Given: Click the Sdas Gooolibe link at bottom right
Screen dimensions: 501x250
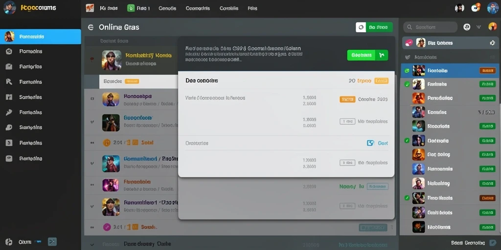Looking at the screenshot, I should click(468, 243).
